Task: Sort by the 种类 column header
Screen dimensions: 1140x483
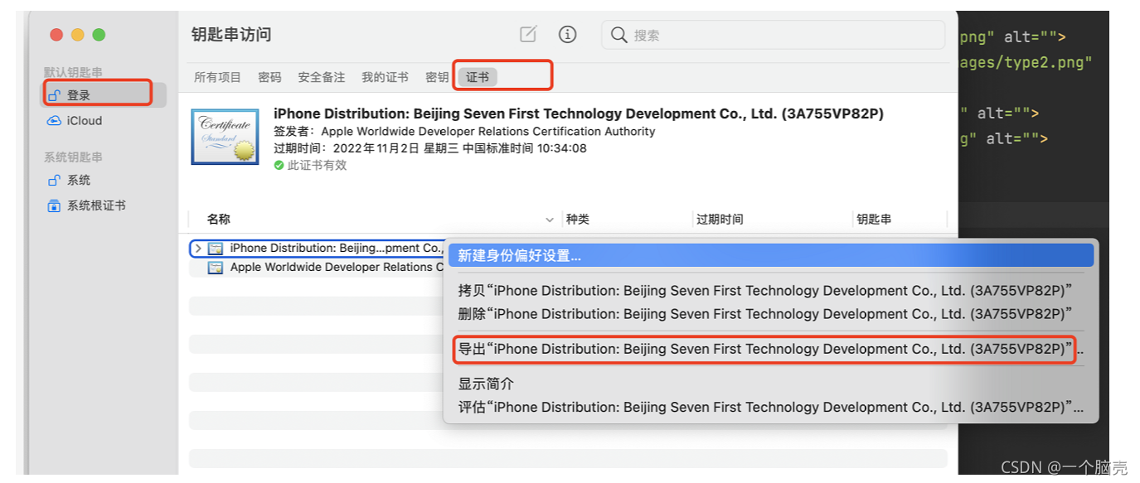Action: pos(577,220)
